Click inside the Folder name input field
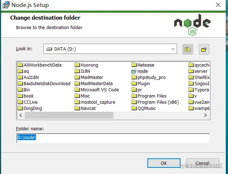Screen dimensions: 228x174 click(113, 138)
